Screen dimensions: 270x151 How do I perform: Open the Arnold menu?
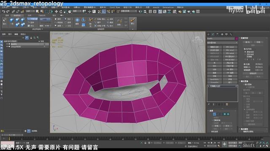click(x=156, y=8)
